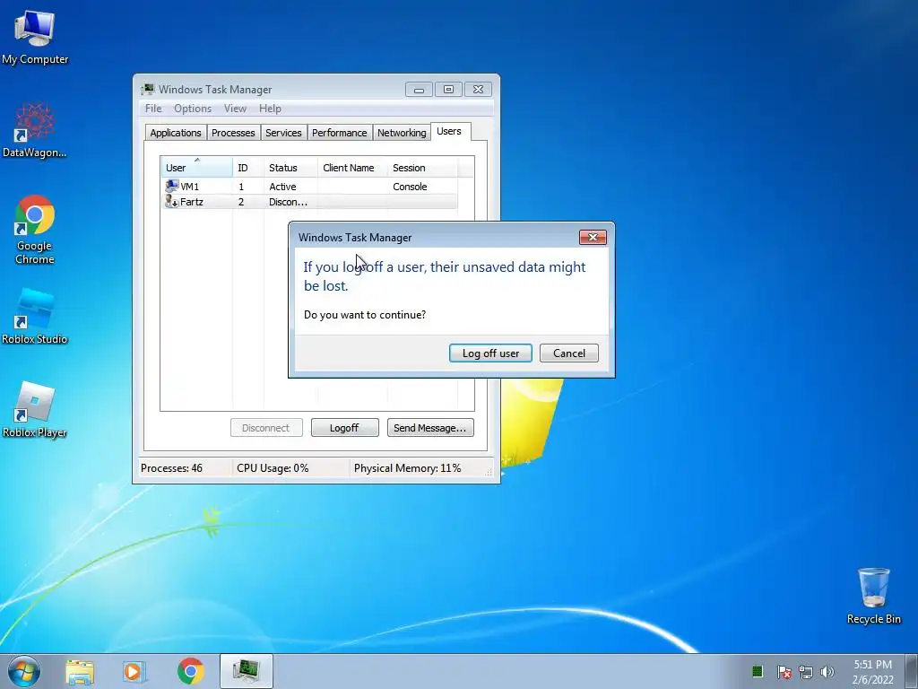Cancel the log off dialog
Image resolution: width=918 pixels, height=689 pixels.
tap(569, 353)
